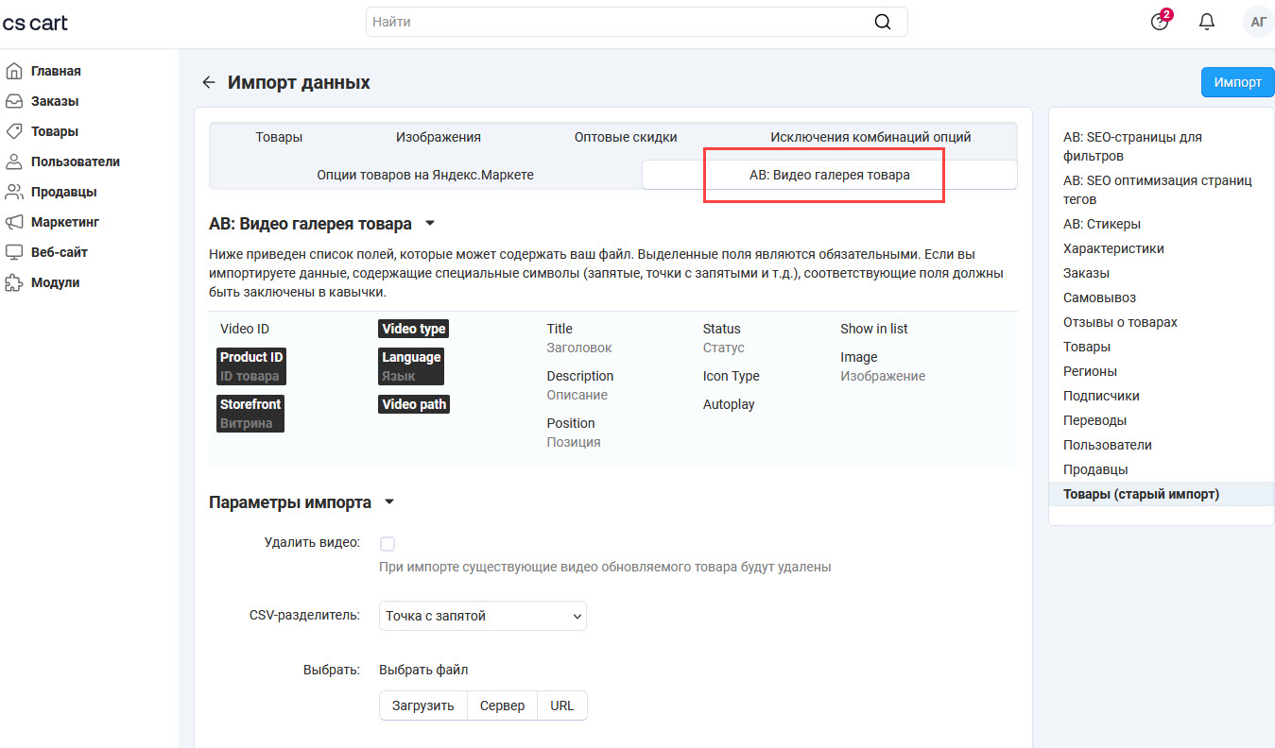Click into the Найти search field
This screenshot has height=748, width=1275.
point(614,22)
